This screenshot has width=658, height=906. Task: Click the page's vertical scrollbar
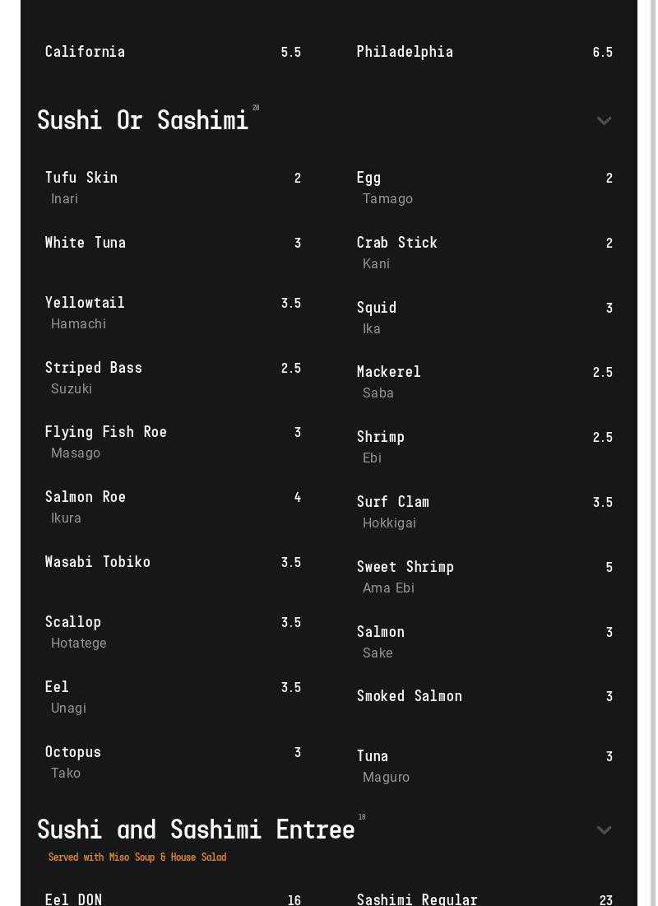pos(653,453)
